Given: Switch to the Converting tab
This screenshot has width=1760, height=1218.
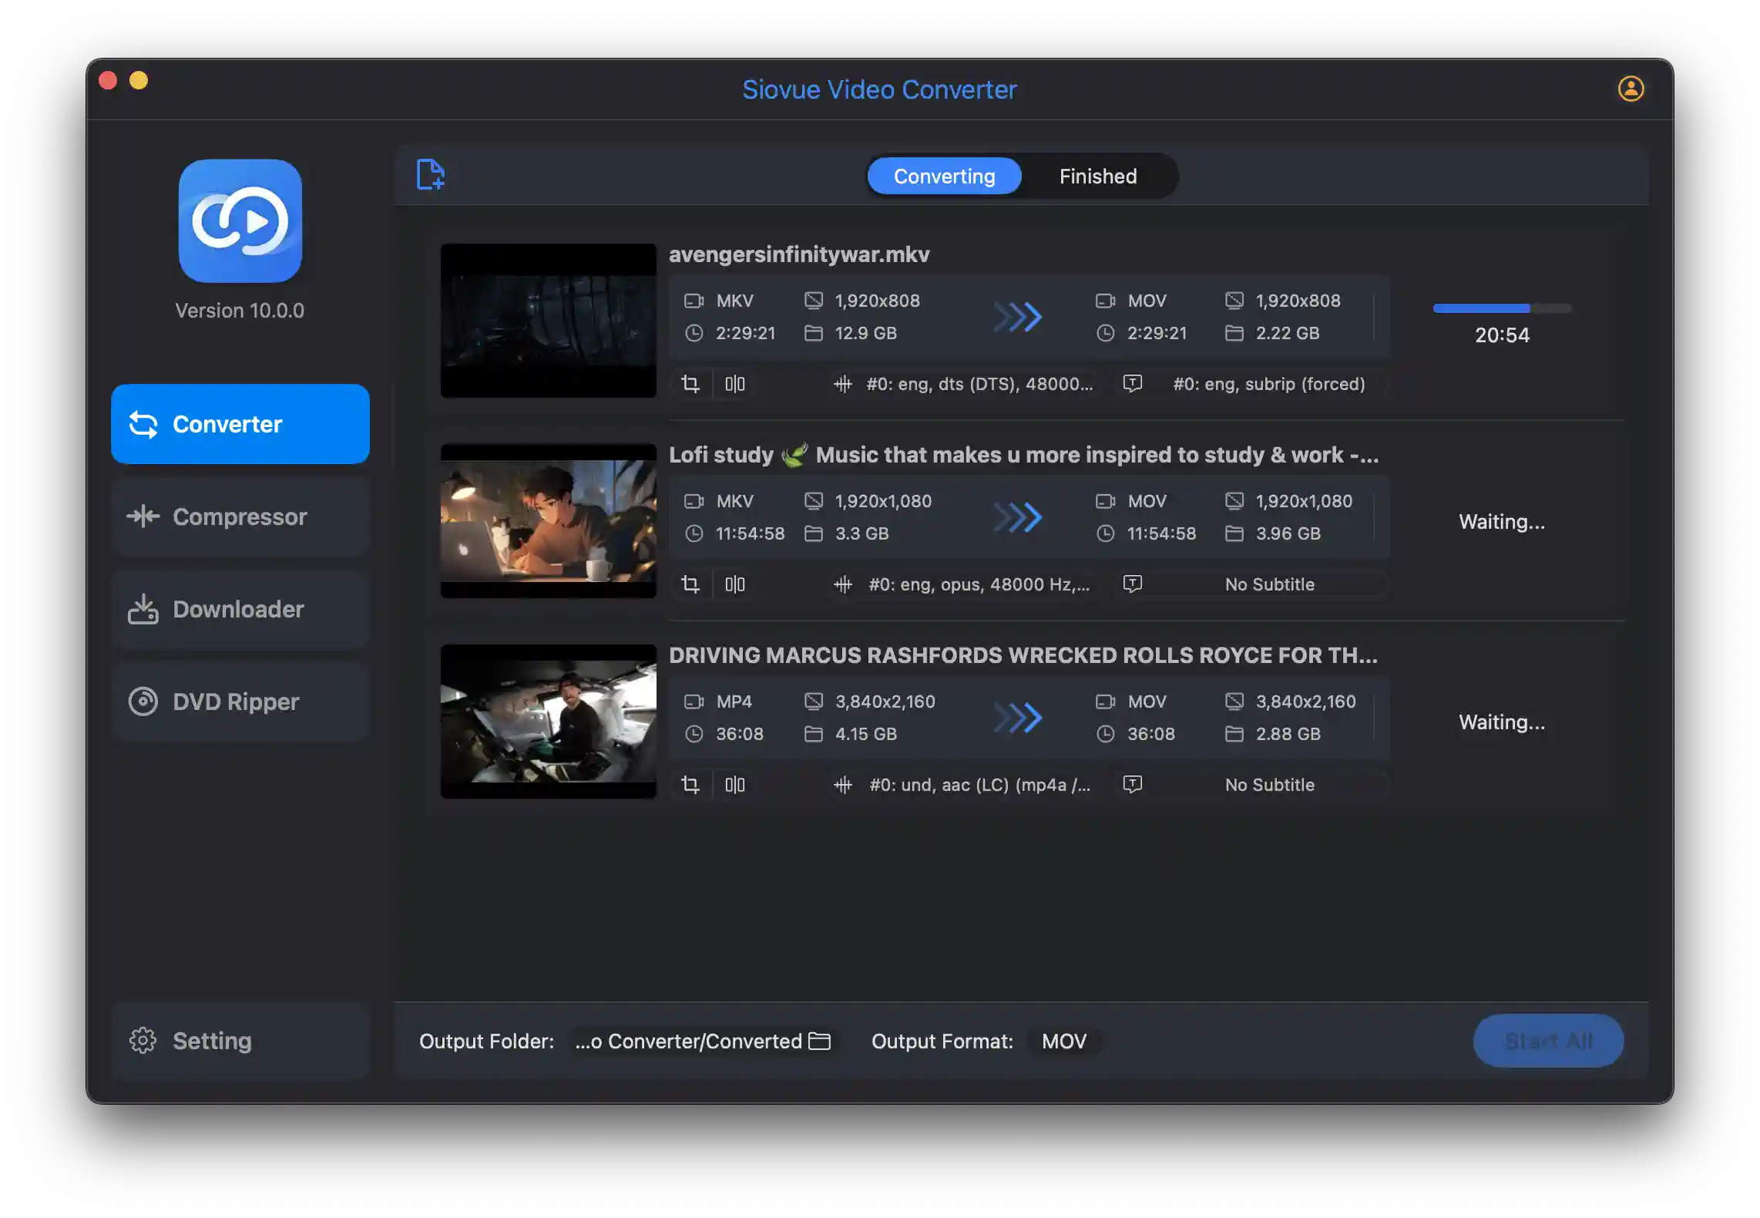Looking at the screenshot, I should click(x=944, y=174).
